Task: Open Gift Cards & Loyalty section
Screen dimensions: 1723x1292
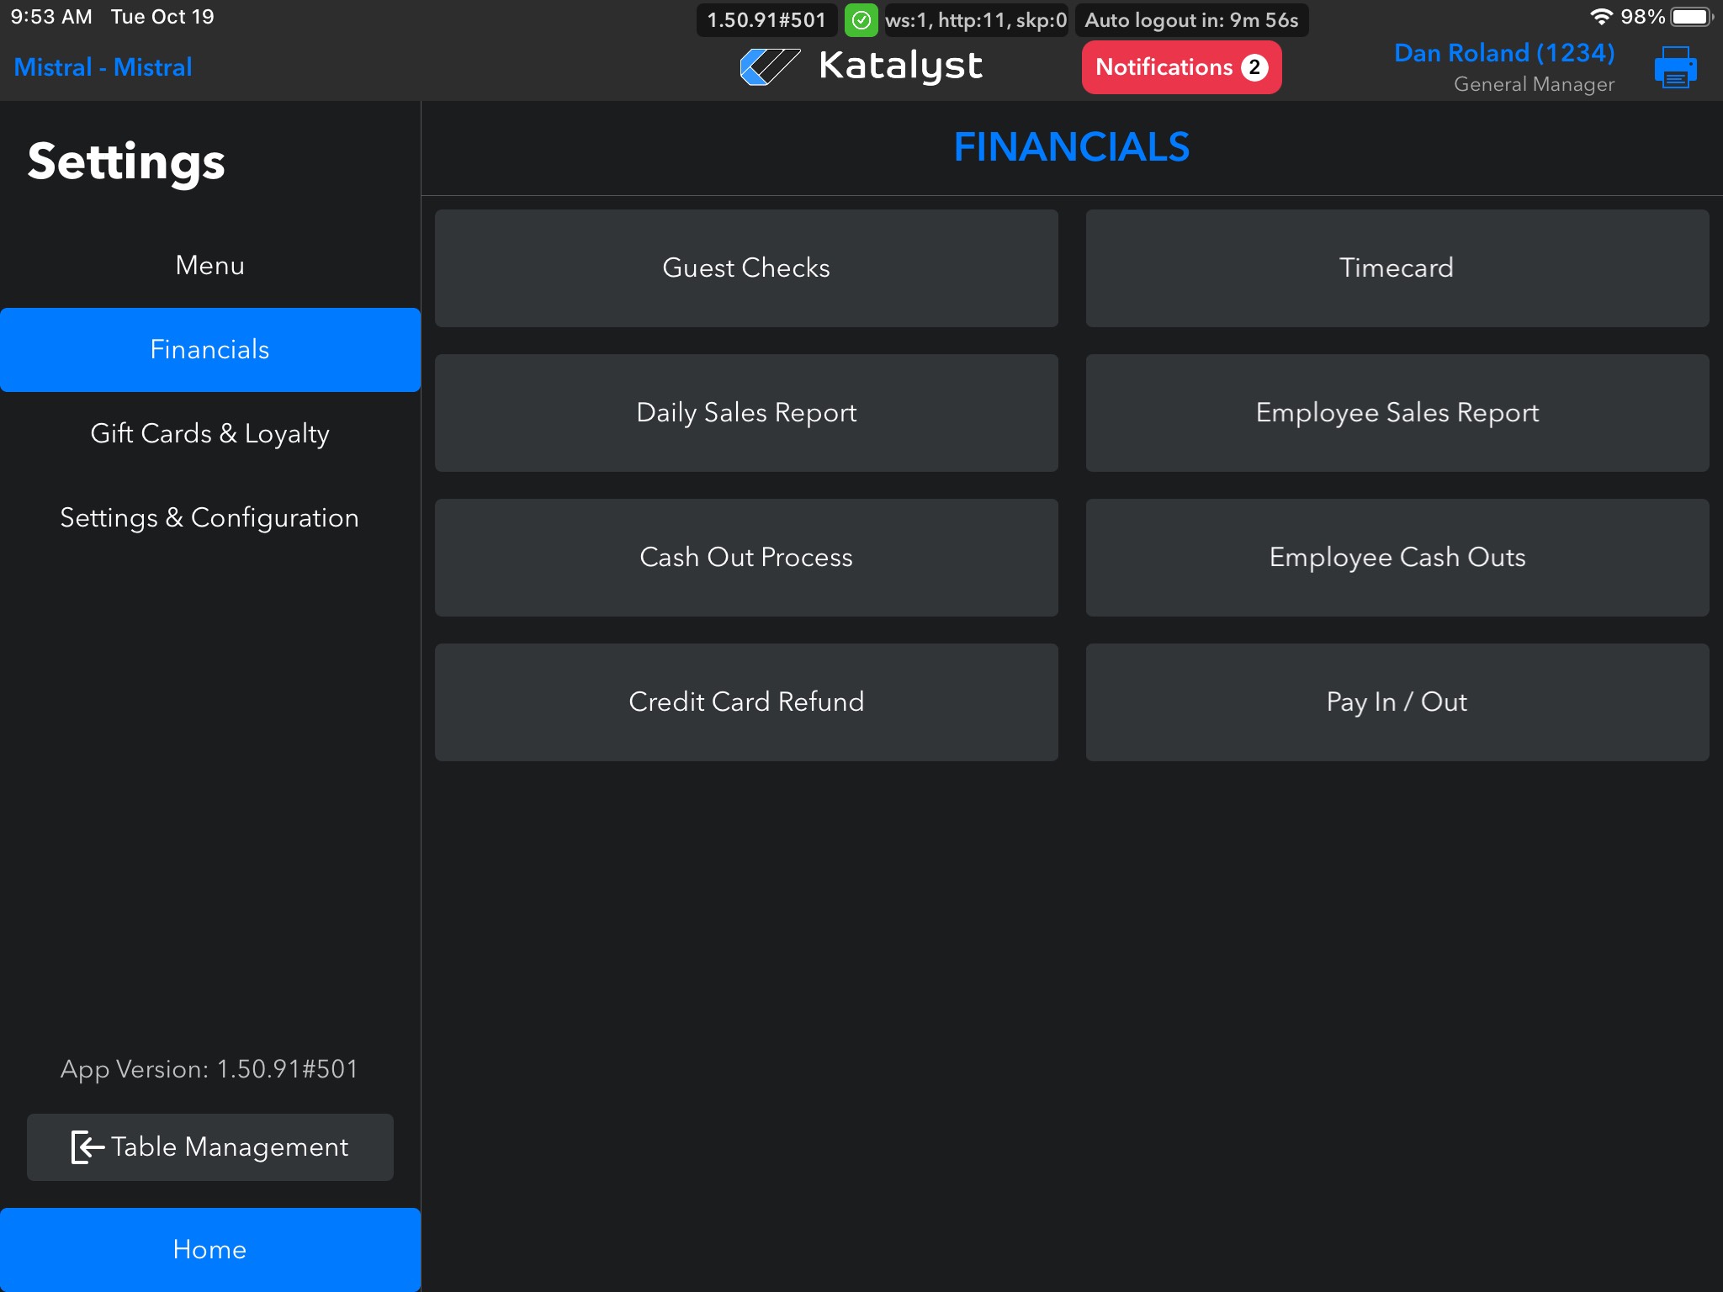Action: tap(209, 434)
